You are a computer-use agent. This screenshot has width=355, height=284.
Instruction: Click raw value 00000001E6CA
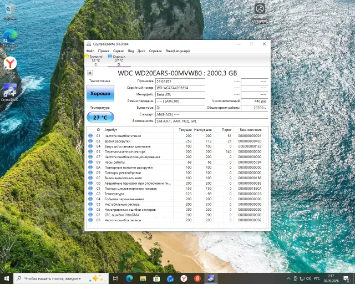coord(250,189)
